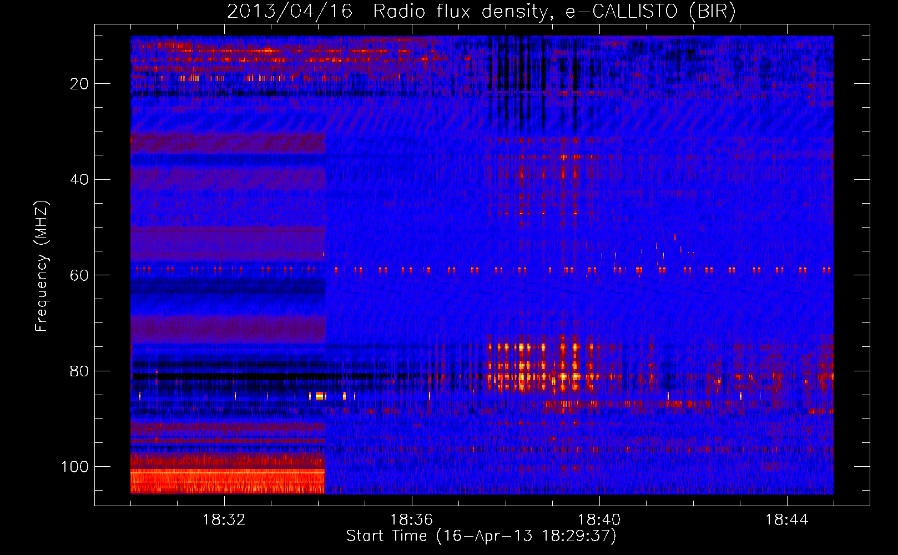This screenshot has width=898, height=555.
Task: Click the 100 tick label on the frequency axis
Action: 75,467
